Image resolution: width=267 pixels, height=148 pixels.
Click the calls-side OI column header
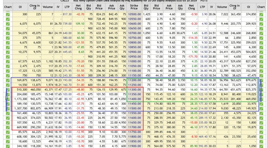pyautogui.click(x=20, y=7)
